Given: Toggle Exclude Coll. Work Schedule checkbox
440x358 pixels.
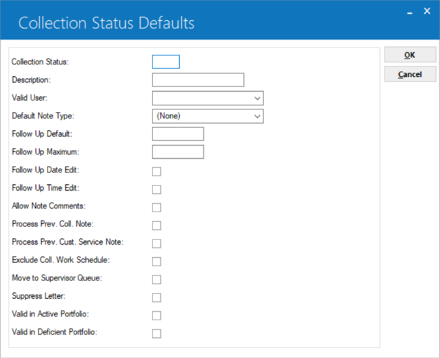Looking at the screenshot, I should (156, 262).
